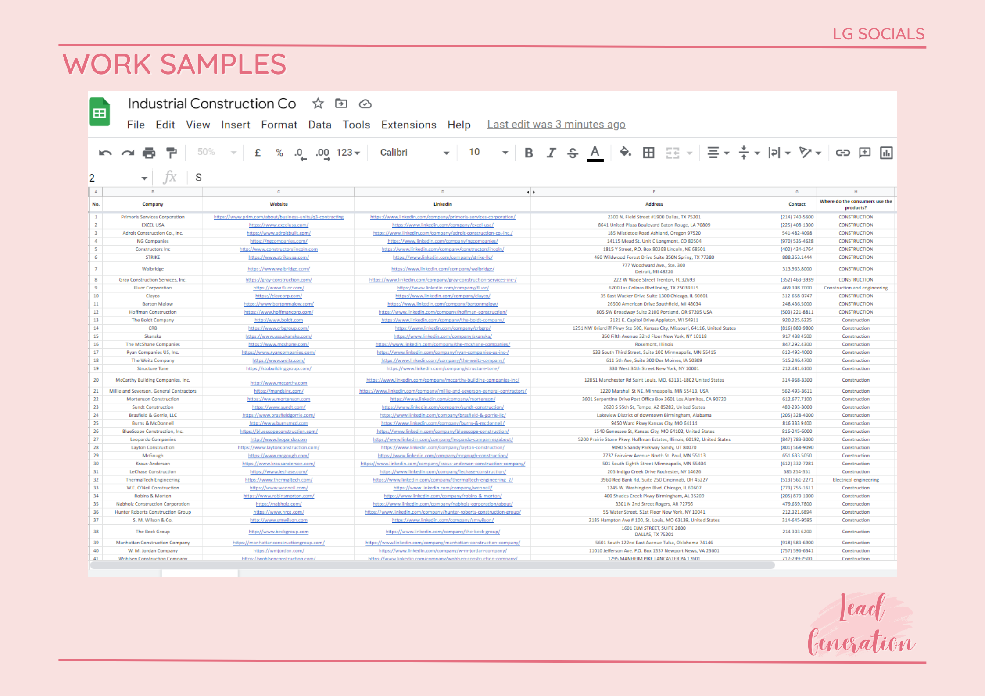
Task: Open the Borders grid icon
Action: [648, 153]
